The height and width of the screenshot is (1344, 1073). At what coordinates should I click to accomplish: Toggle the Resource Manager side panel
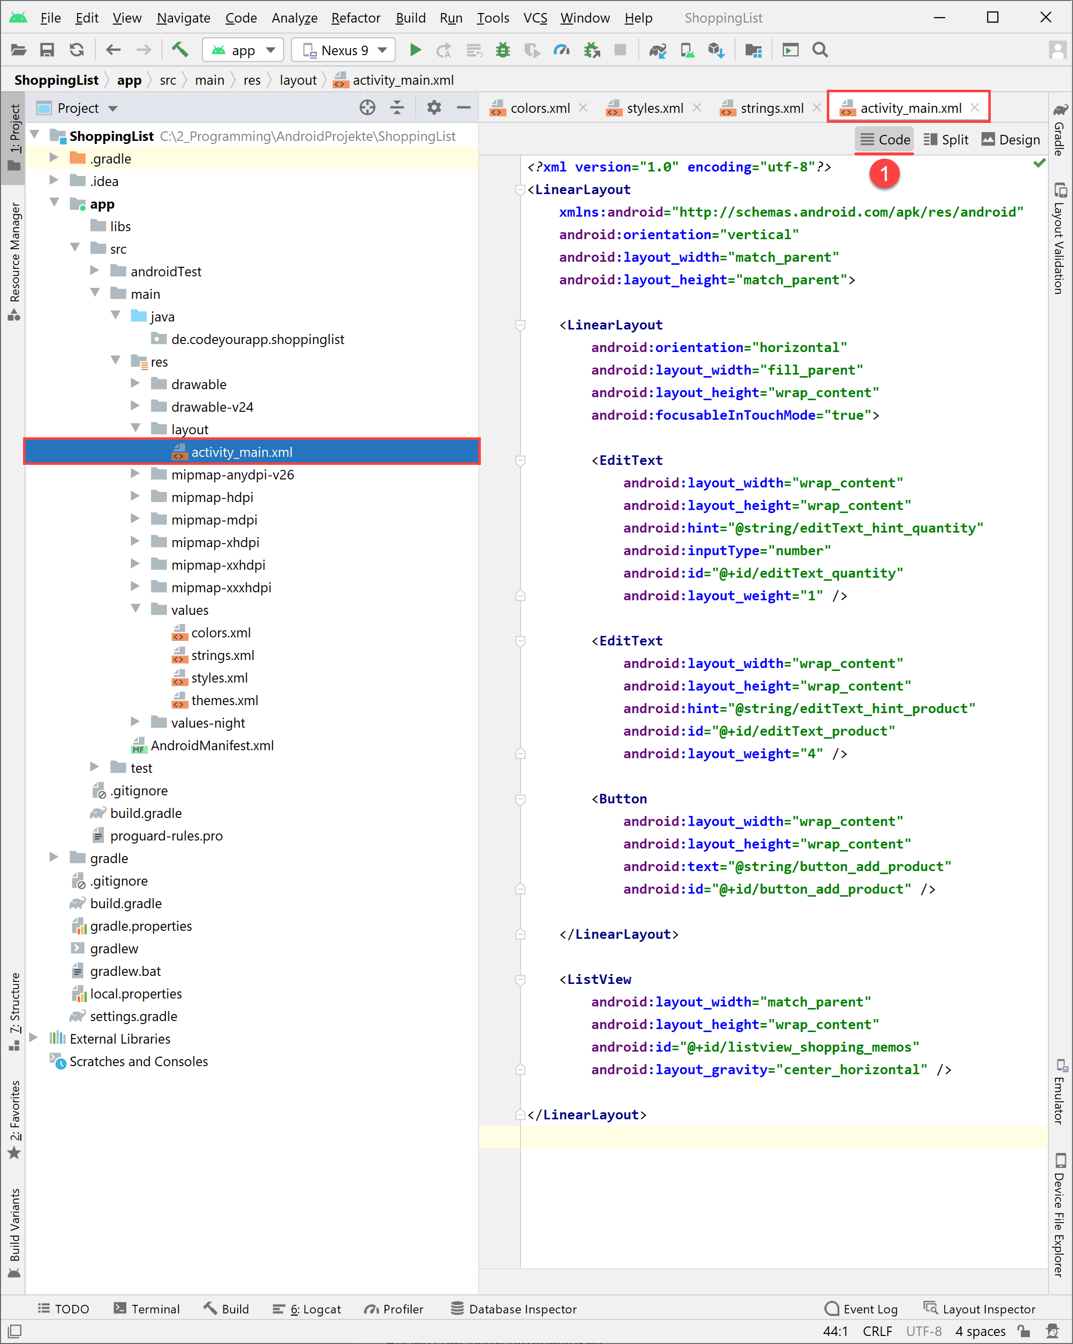tap(15, 261)
